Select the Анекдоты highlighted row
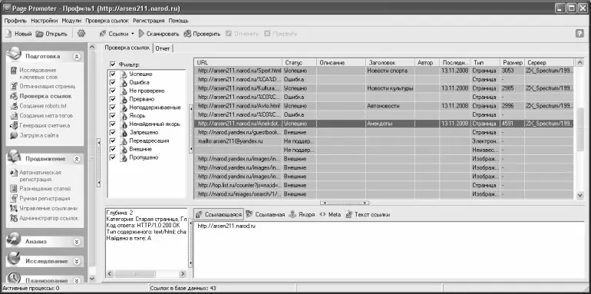The image size is (591, 294). coord(384,124)
